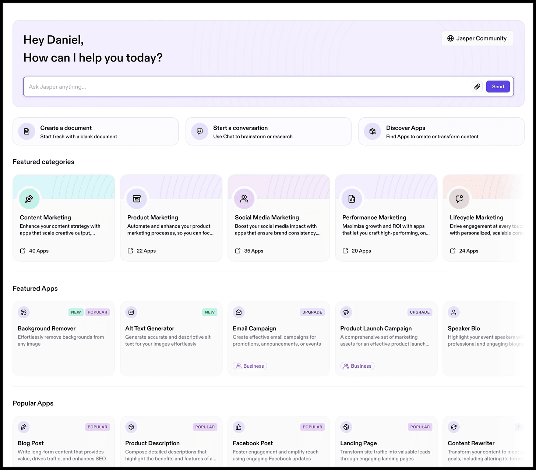Open the Performance Marketing category title
The width and height of the screenshot is (536, 470).
pyautogui.click(x=374, y=218)
